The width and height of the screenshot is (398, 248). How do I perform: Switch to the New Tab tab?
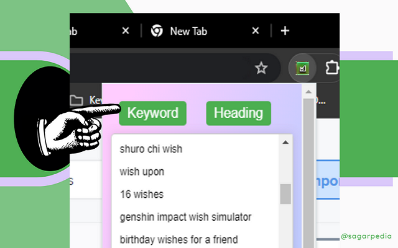(205, 31)
